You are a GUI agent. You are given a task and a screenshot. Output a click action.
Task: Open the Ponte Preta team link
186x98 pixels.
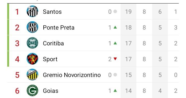click(59, 27)
